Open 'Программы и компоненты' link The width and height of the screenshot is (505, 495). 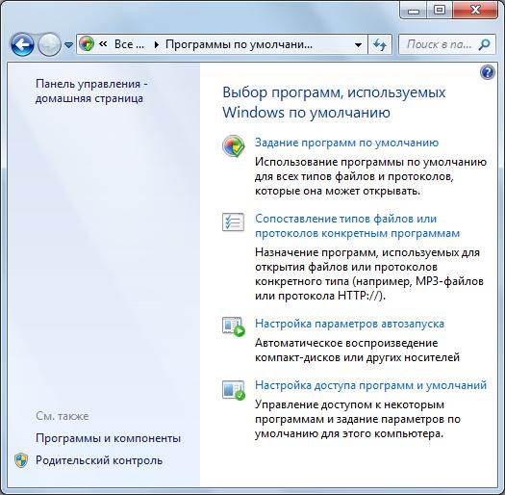tap(108, 438)
